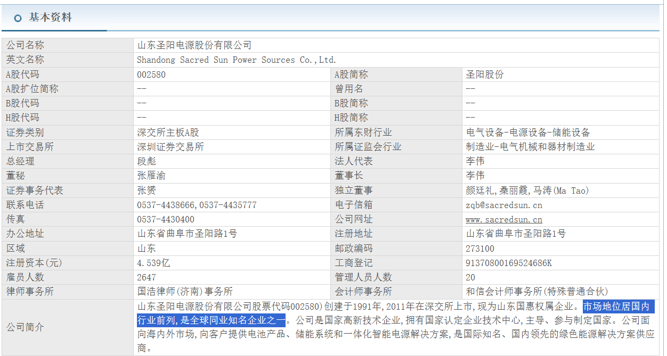The height and width of the screenshot is (356, 667).
Task: Click the 所属东财行业 field label
Action: [x=363, y=133]
